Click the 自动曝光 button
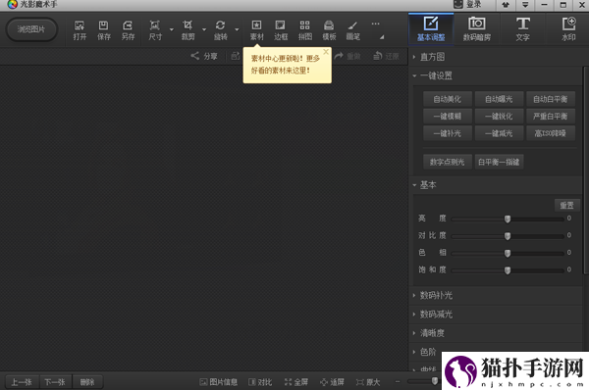Viewport: 589px width, 390px height. (x=499, y=99)
